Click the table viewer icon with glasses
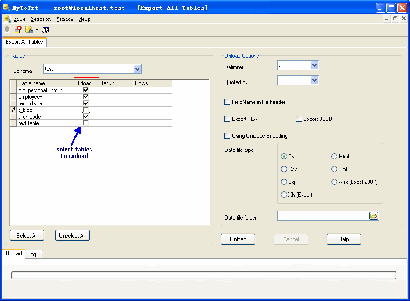This screenshot has height=301, width=410. (46, 30)
